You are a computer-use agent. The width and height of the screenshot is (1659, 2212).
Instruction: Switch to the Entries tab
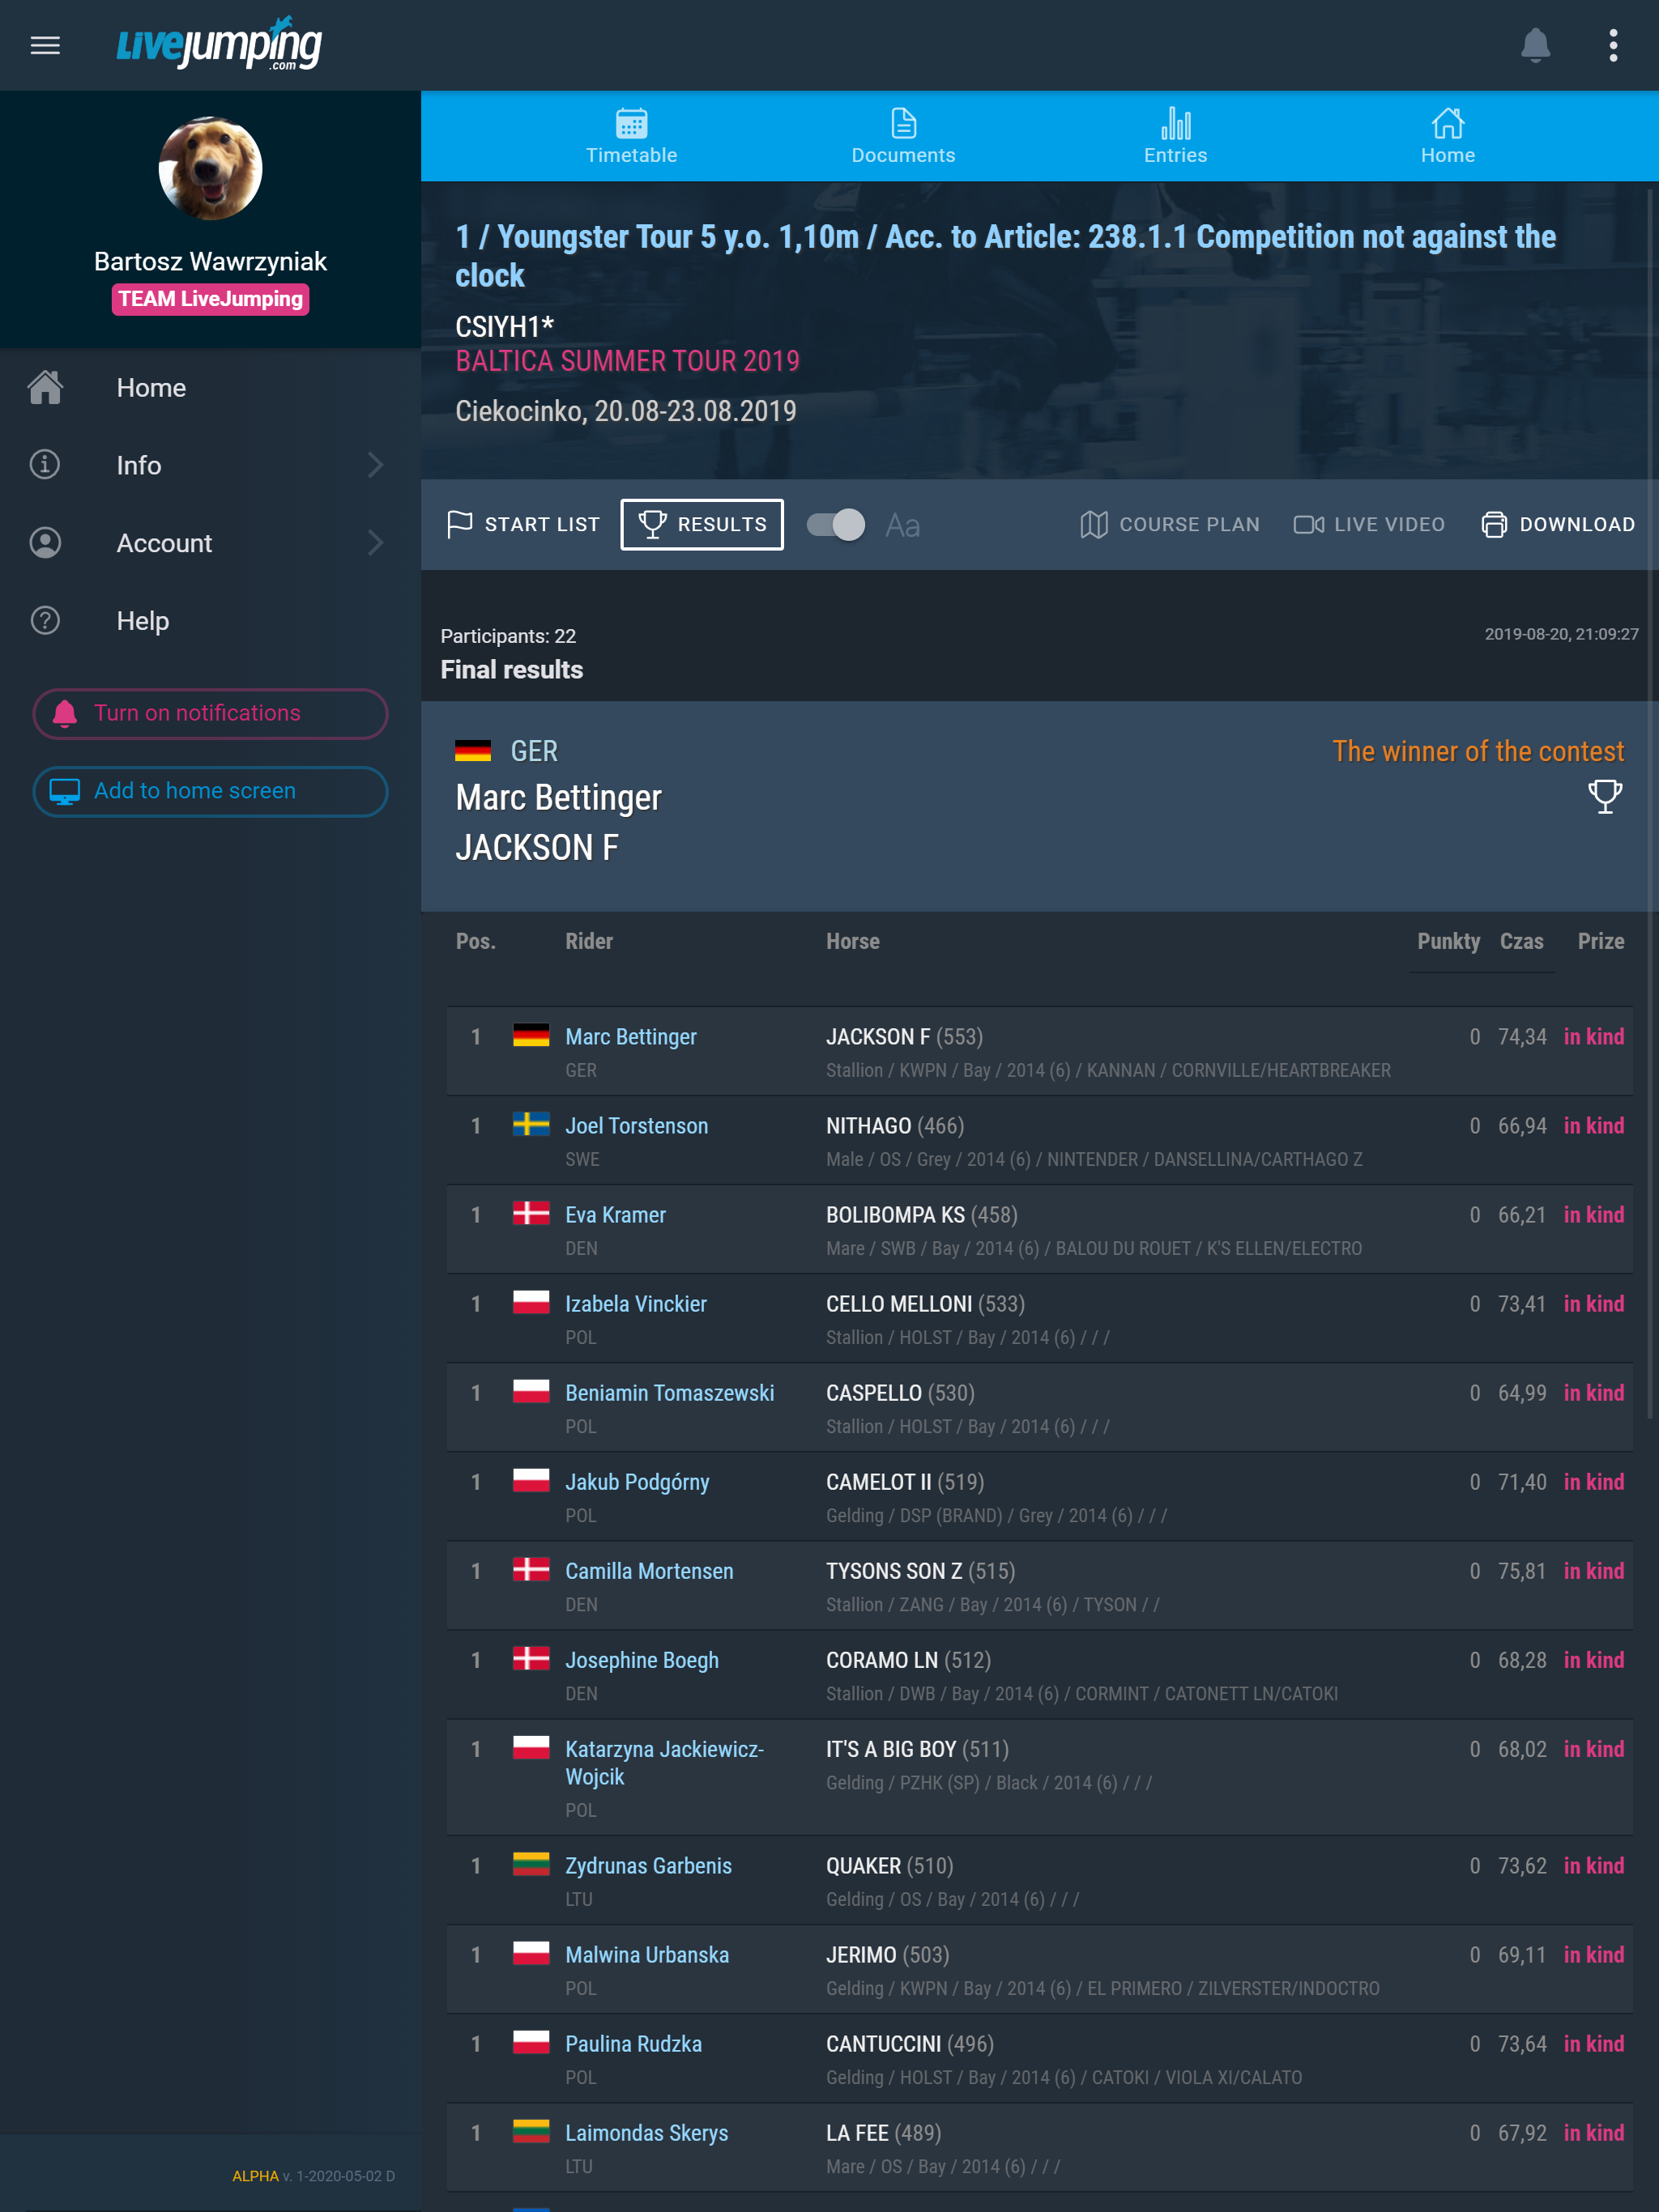pyautogui.click(x=1175, y=136)
